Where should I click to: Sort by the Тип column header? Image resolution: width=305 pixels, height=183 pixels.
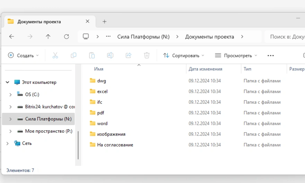[x=247, y=69]
